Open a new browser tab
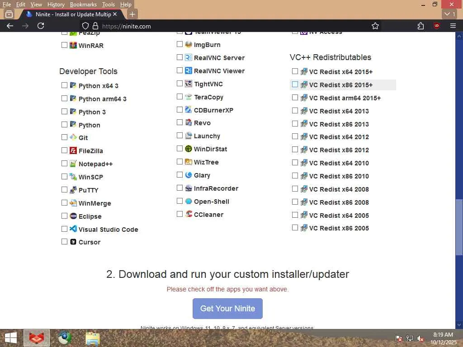 tap(132, 14)
